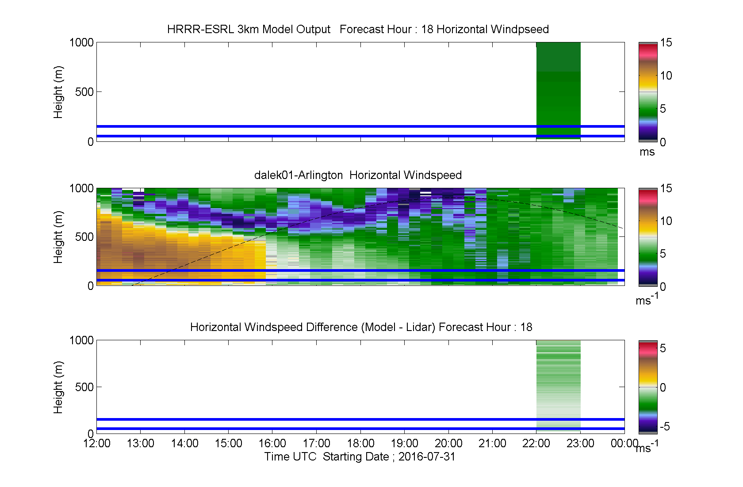Click the middle plot Height (m) axis label

(58, 237)
